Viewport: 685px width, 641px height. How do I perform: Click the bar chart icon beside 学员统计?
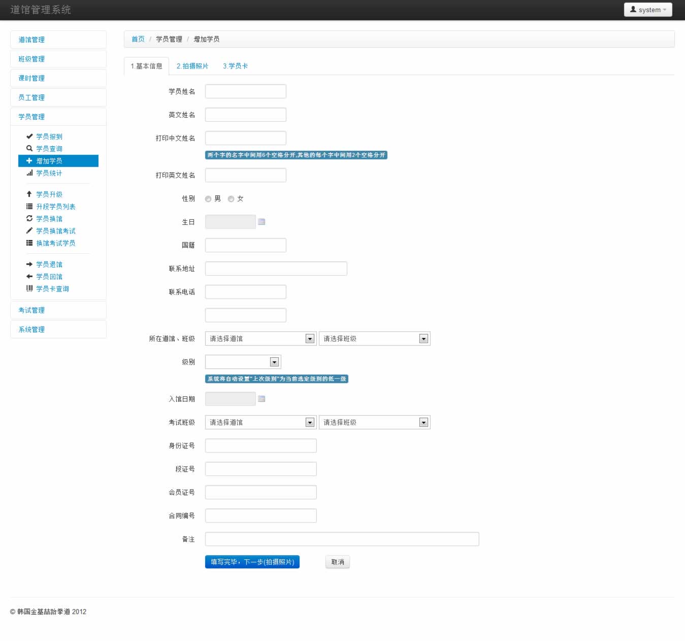click(29, 173)
